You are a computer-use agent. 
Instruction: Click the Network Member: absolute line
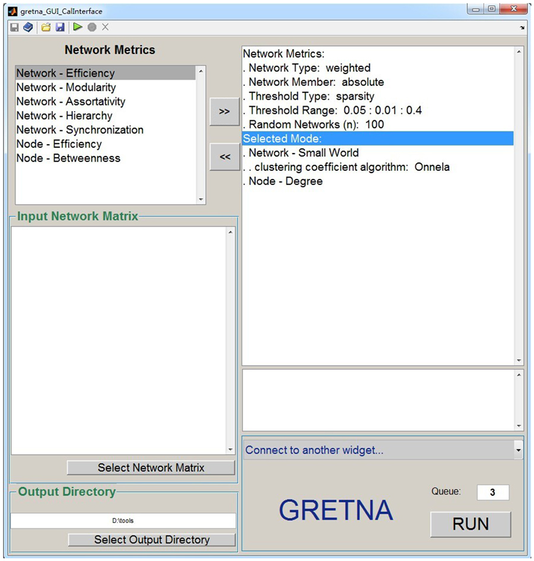tap(378, 82)
